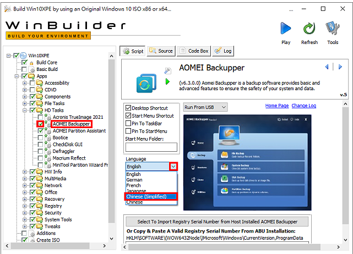
Task: Collapse the Win10XPE root node
Action: pyautogui.click(x=8, y=56)
